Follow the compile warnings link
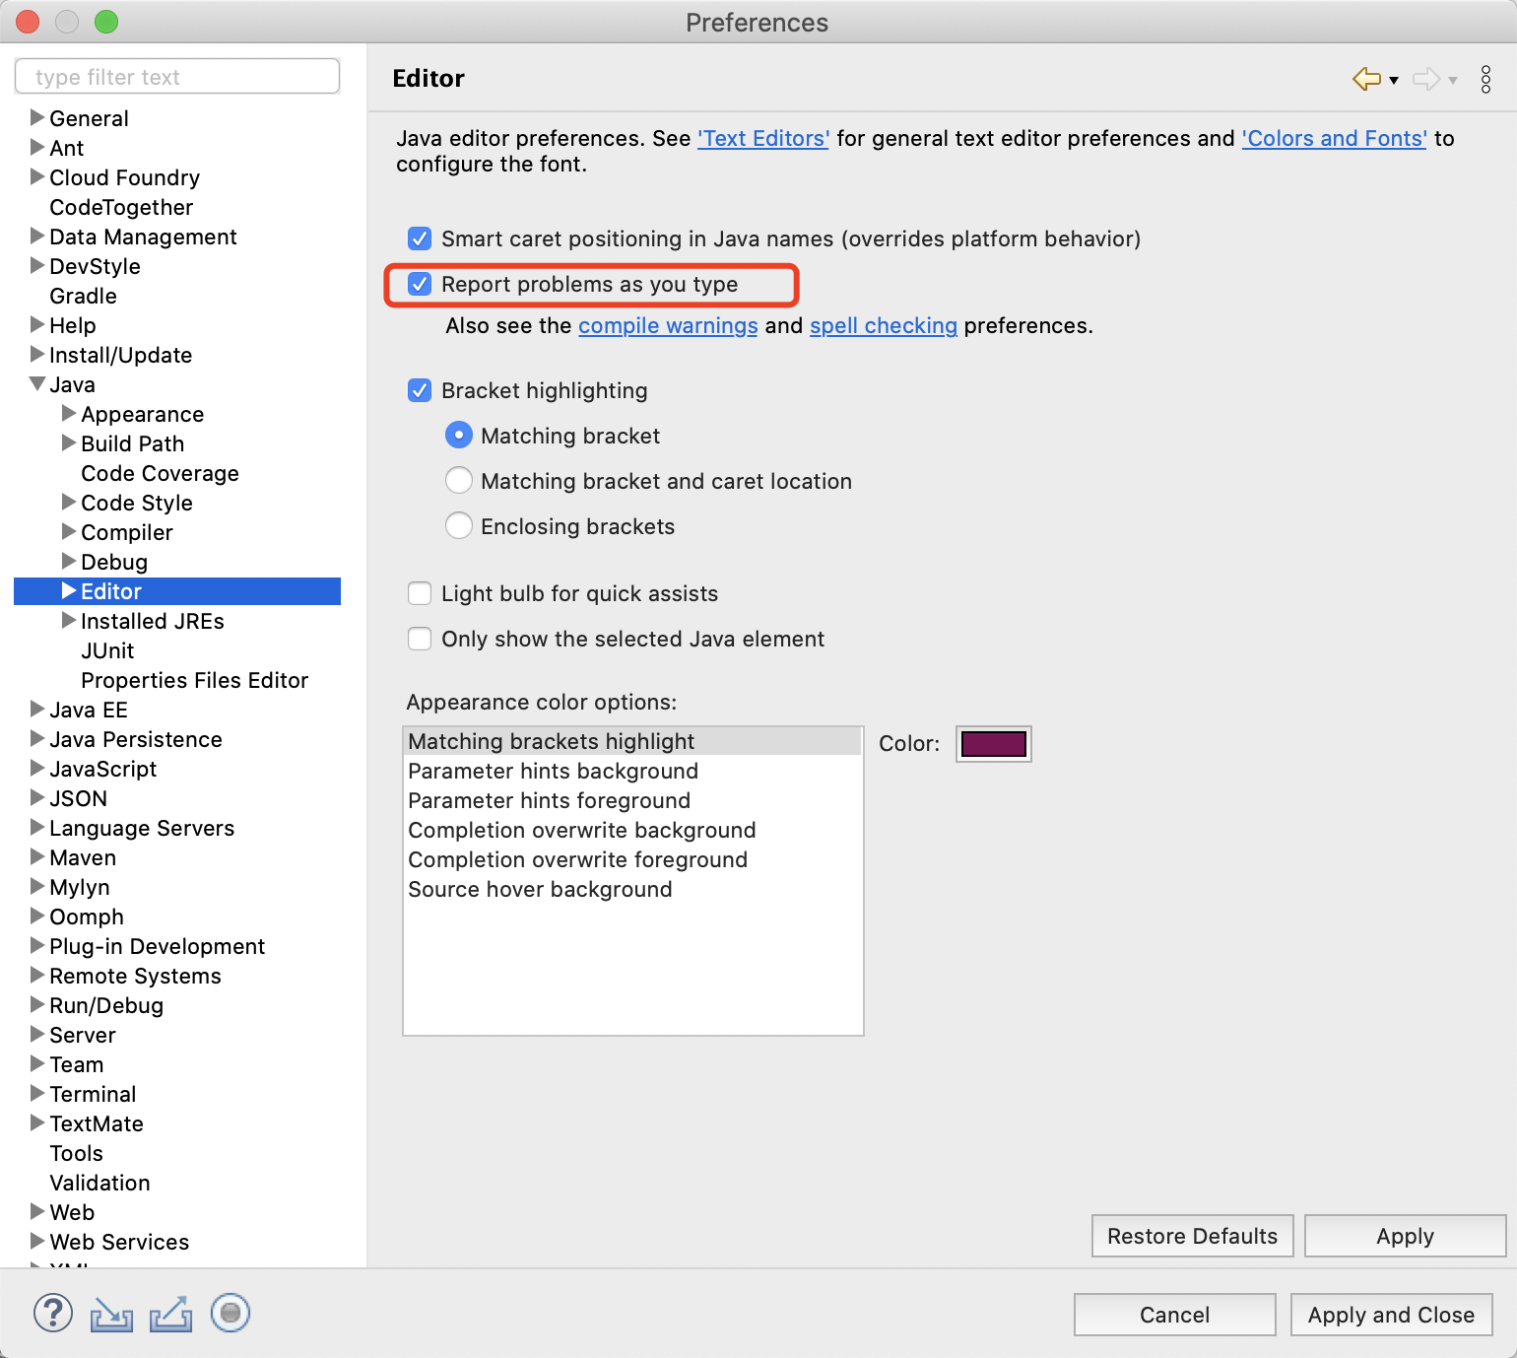This screenshot has height=1358, width=1517. [668, 325]
